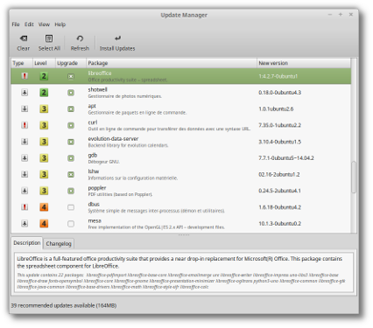
Task: Toggle the upgrade checkbox for libreoffice
Action: coord(71,76)
